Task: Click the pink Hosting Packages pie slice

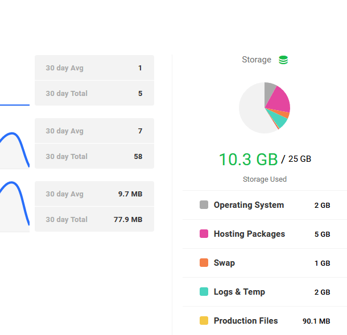Action: 279,100
